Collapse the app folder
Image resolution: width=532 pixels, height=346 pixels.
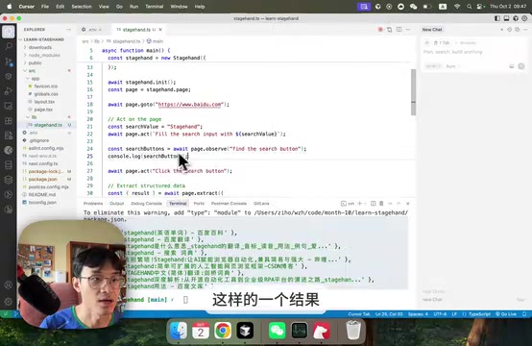36,79
